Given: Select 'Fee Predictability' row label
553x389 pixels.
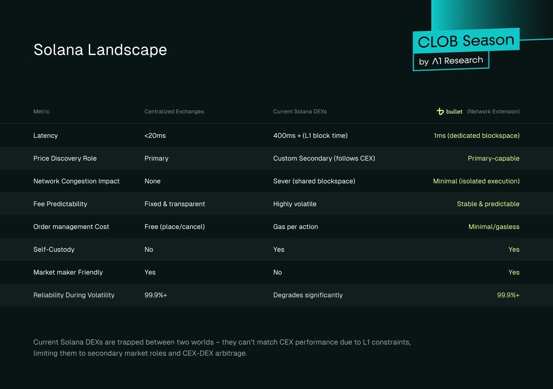Looking at the screenshot, I should pyautogui.click(x=60, y=204).
